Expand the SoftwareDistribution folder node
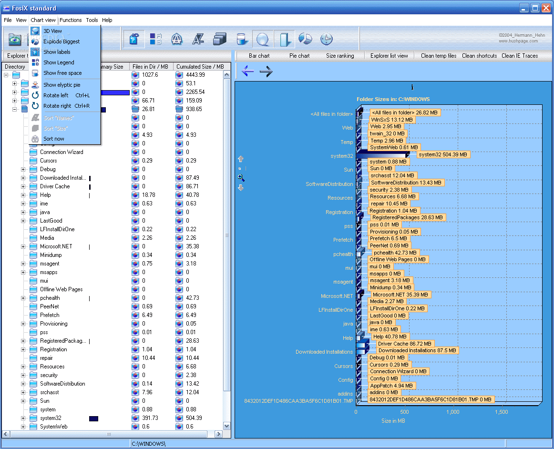The image size is (554, 449). pyautogui.click(x=23, y=384)
